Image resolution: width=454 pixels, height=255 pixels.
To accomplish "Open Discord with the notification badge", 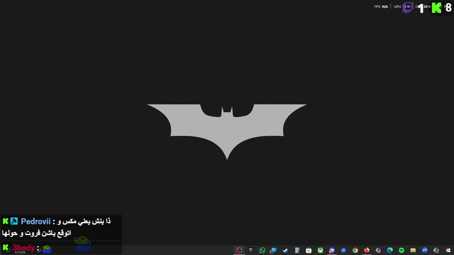I will [332, 250].
